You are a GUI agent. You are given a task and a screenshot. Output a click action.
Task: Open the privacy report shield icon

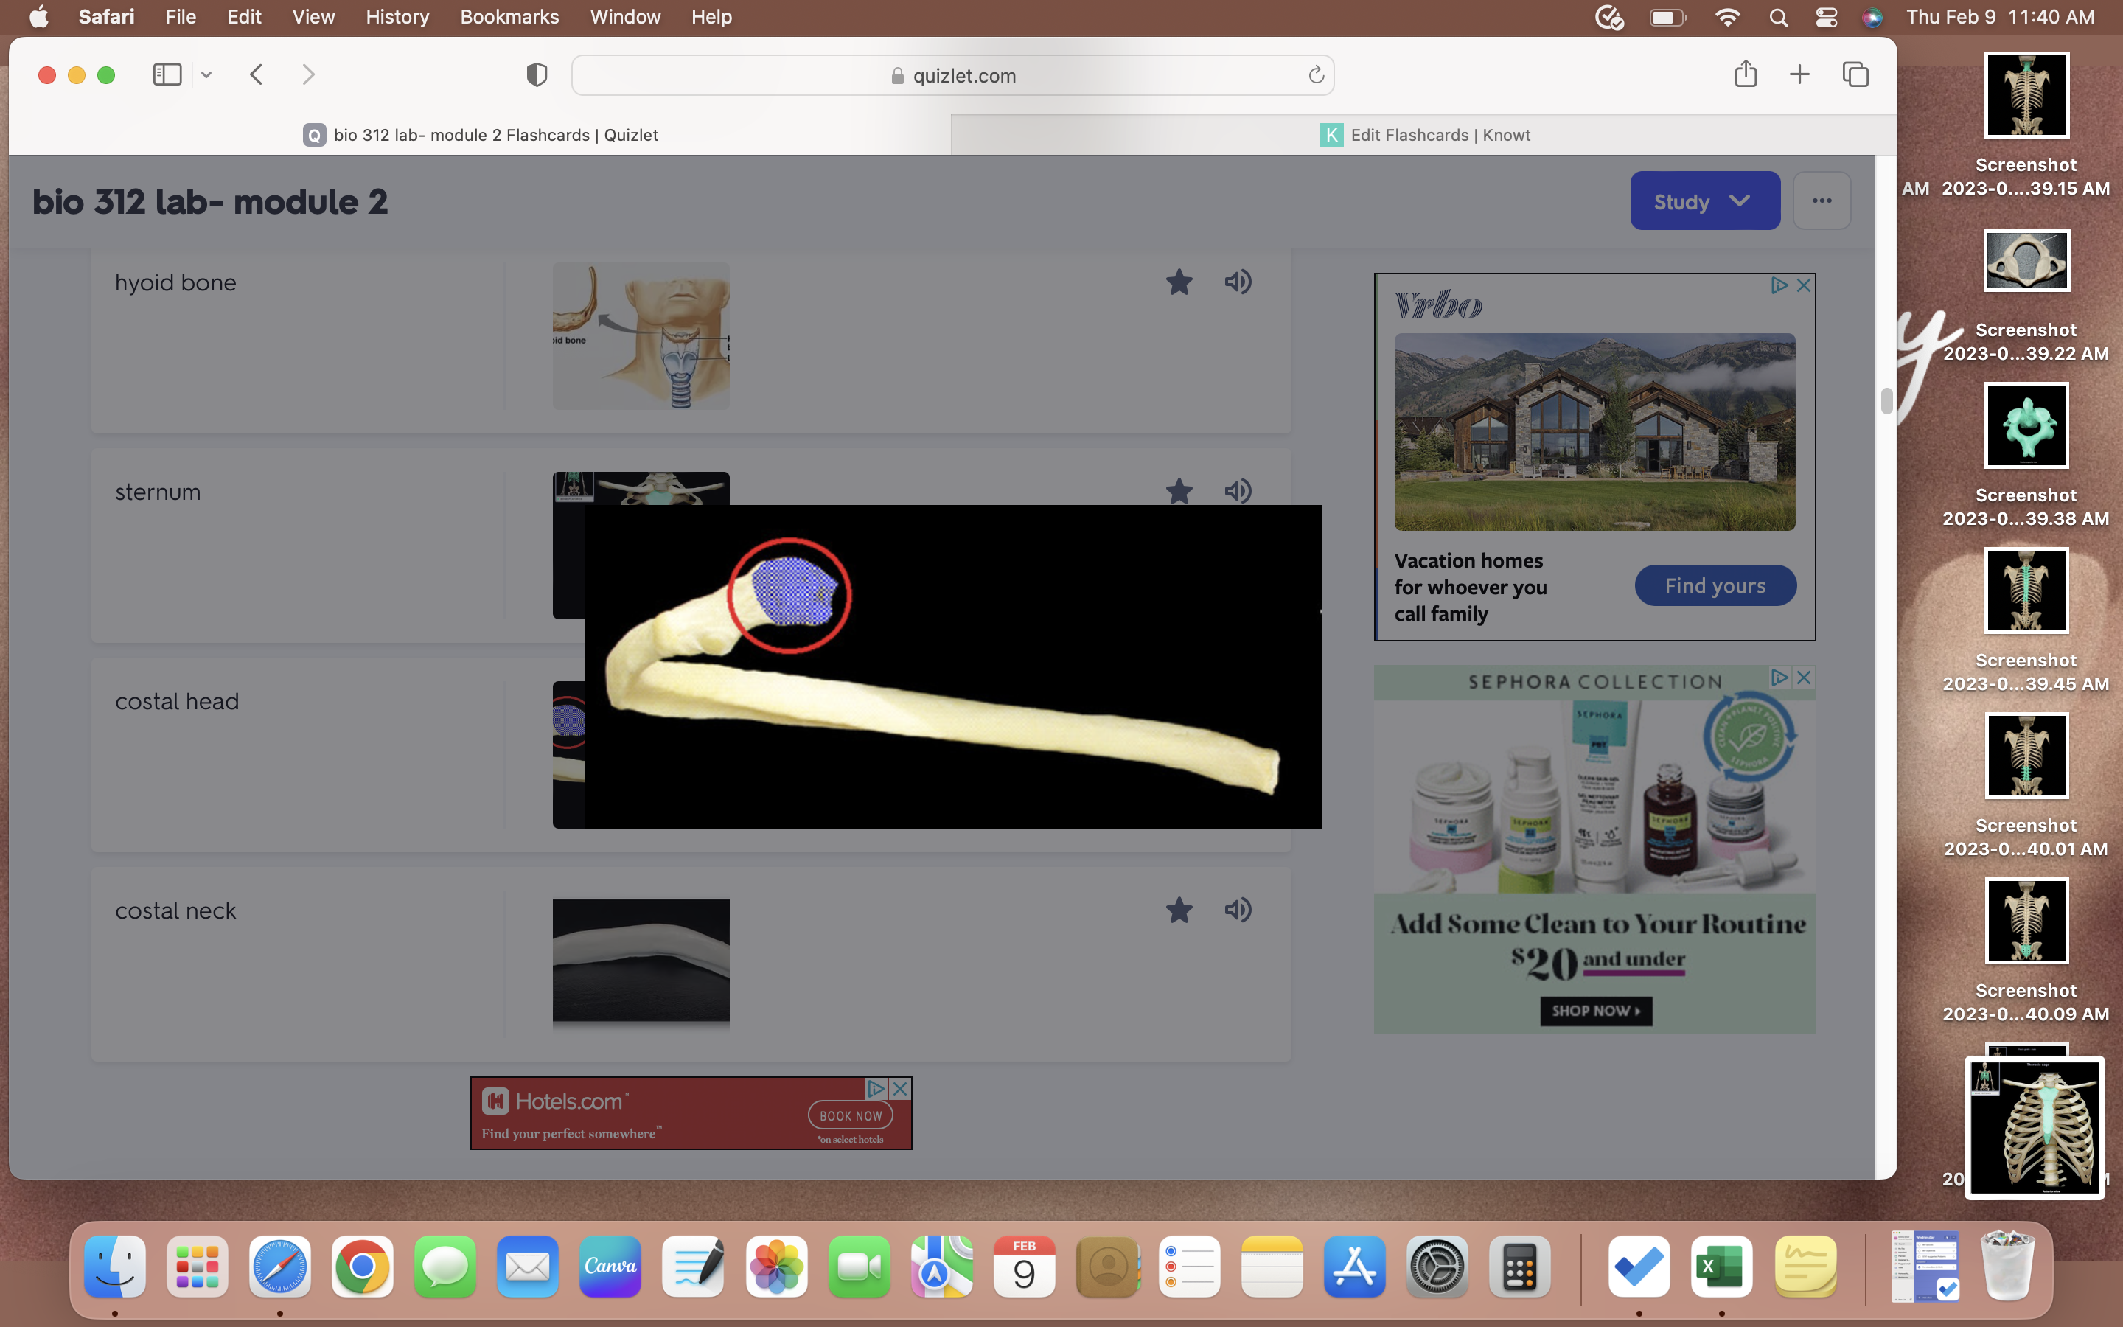537,75
